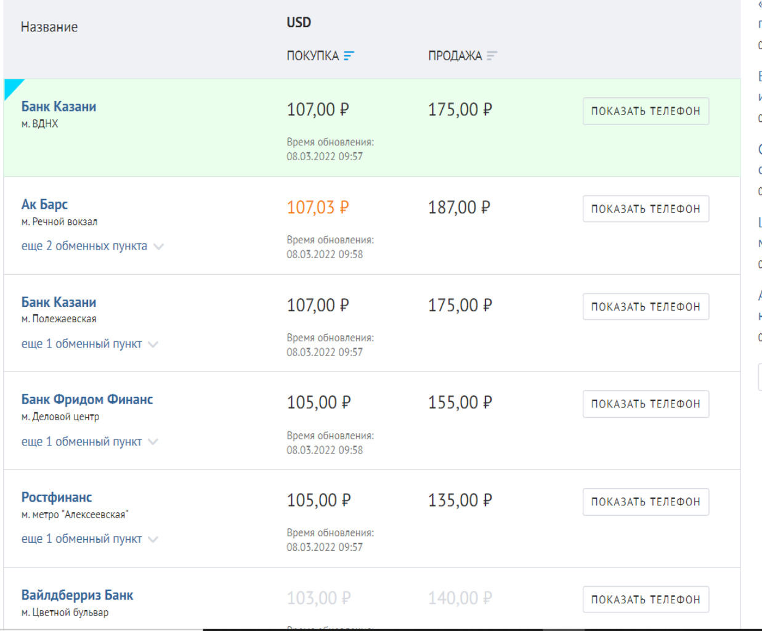Open the Ростфинанс bank link
Image resolution: width=762 pixels, height=631 pixels.
coord(57,497)
